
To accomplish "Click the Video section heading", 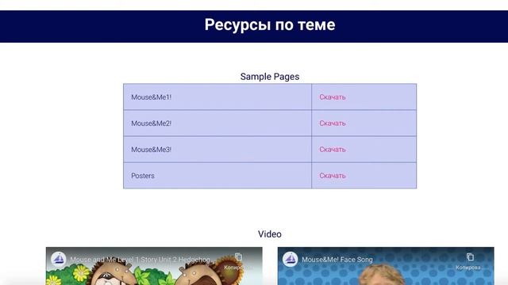I will click(x=270, y=234).
